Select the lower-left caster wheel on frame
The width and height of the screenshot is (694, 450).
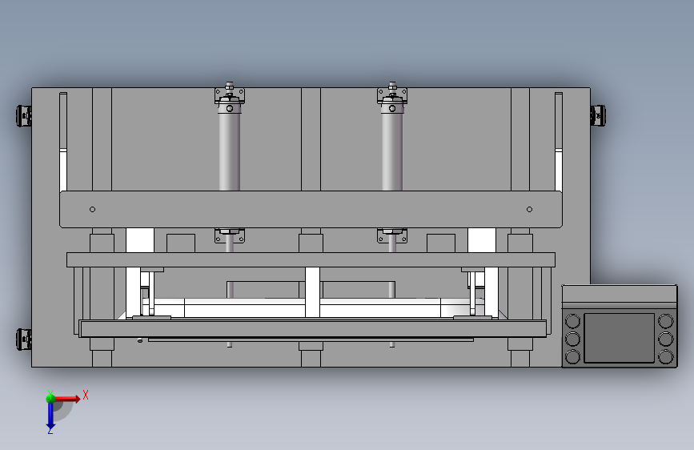[24, 340]
